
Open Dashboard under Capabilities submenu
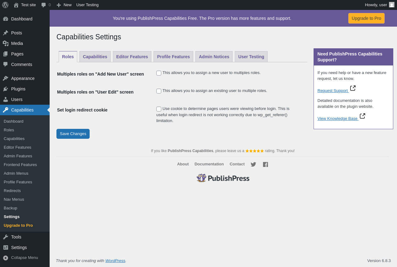(25, 121)
